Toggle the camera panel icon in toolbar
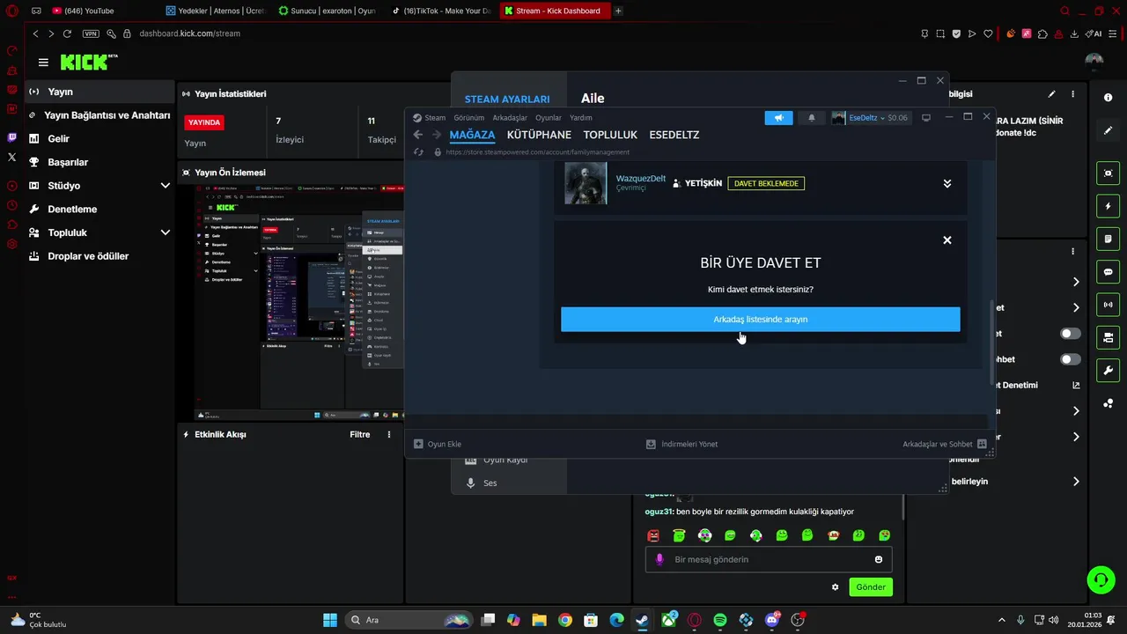The width and height of the screenshot is (1127, 634). 1108,337
